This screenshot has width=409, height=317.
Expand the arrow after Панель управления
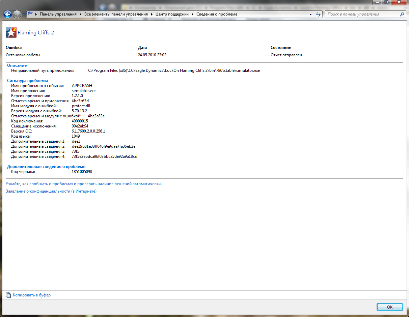(x=80, y=14)
